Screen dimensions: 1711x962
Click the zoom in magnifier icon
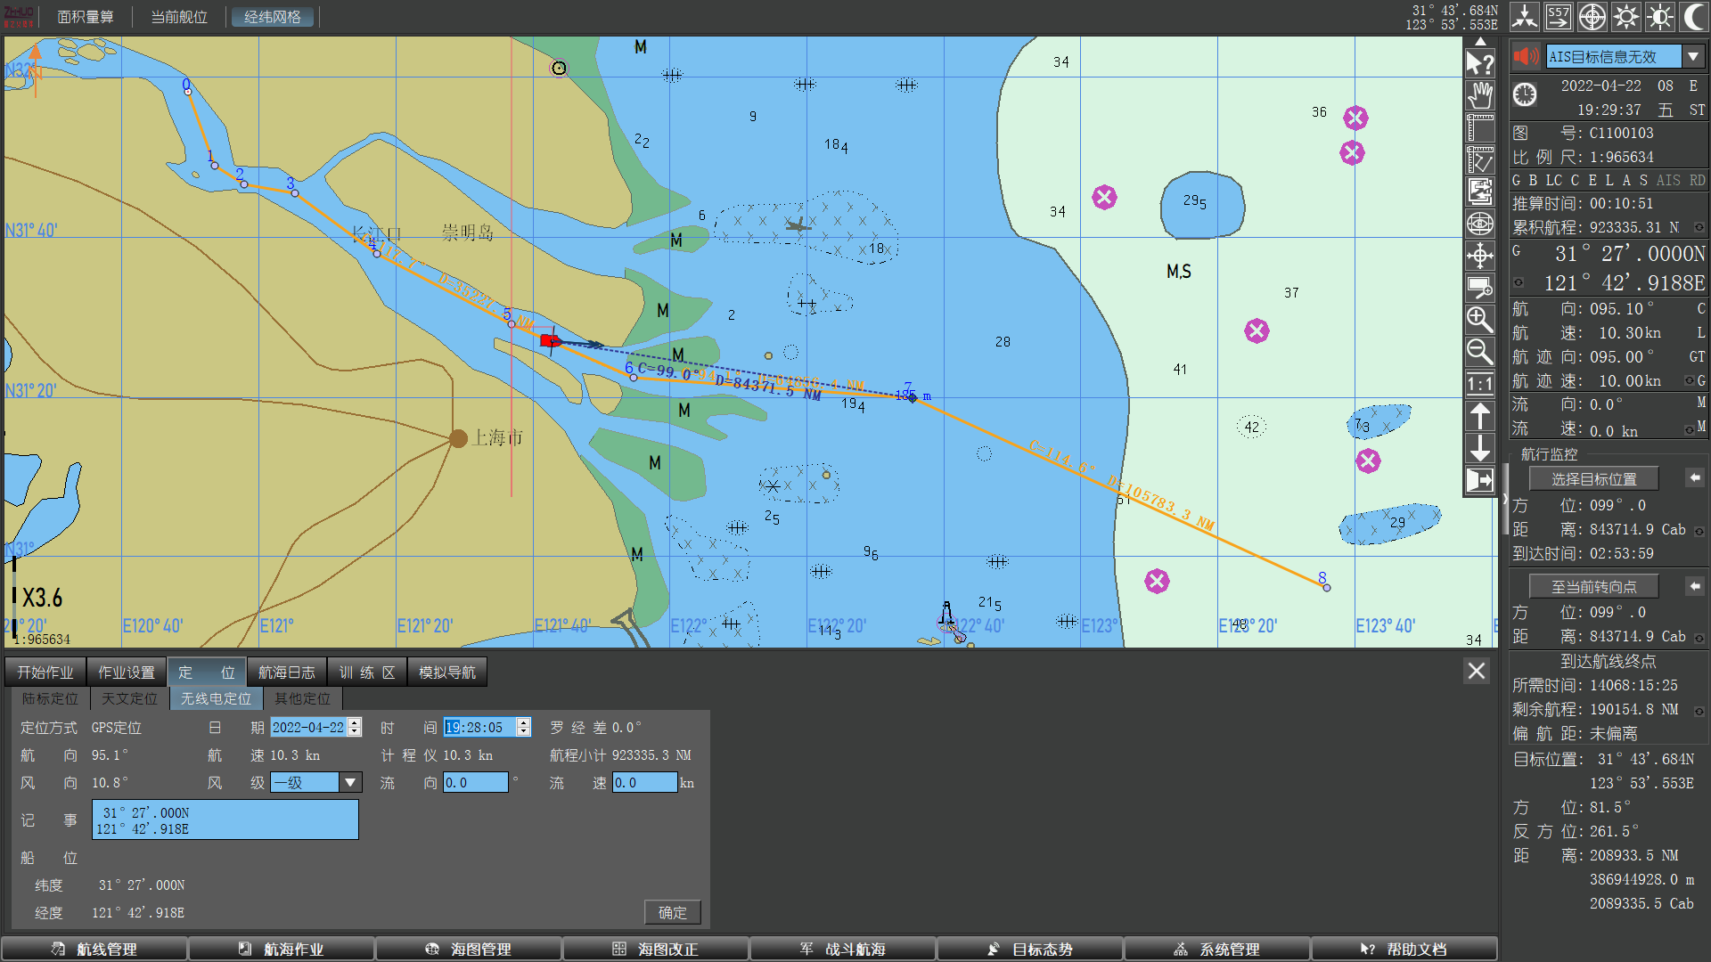(1480, 319)
